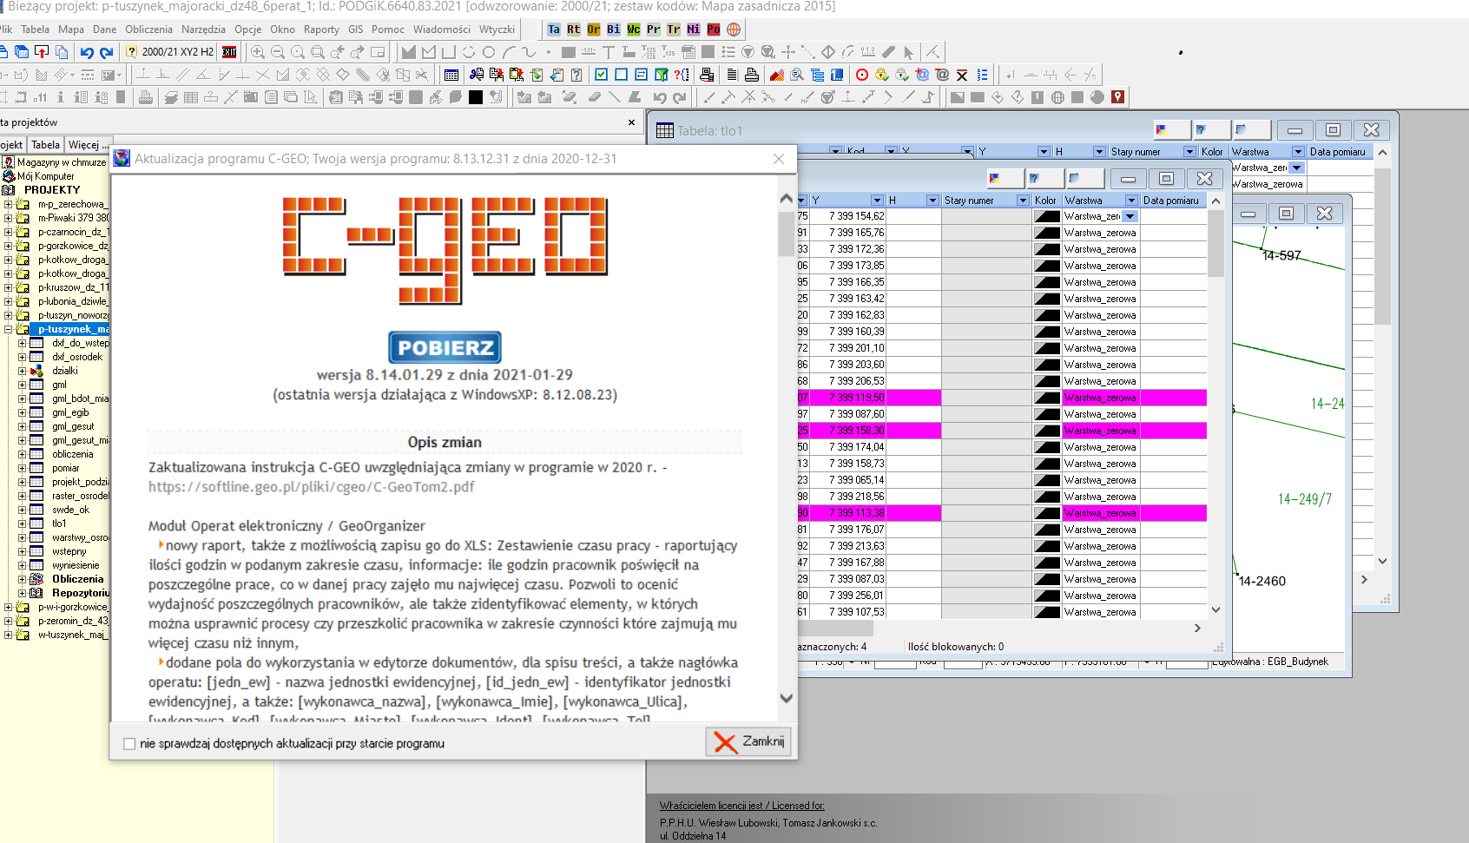The width and height of the screenshot is (1469, 843).
Task: Select the checked checkbox toolbar icon
Action: (x=602, y=75)
